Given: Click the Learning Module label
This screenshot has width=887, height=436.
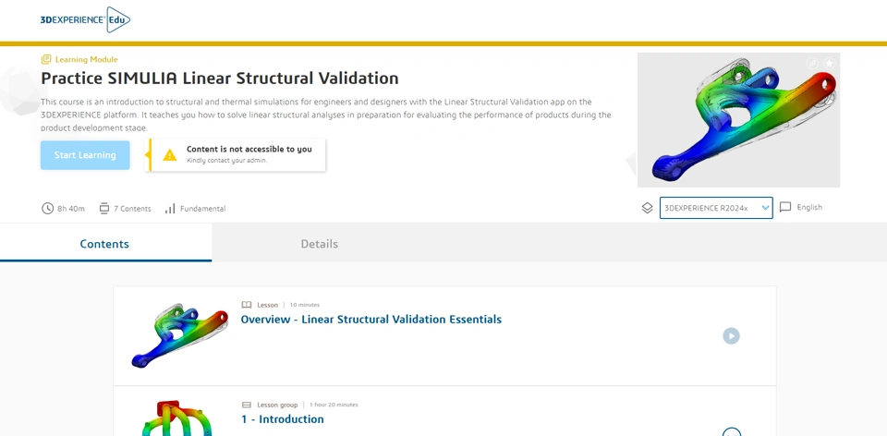Looking at the screenshot, I should coord(87,59).
